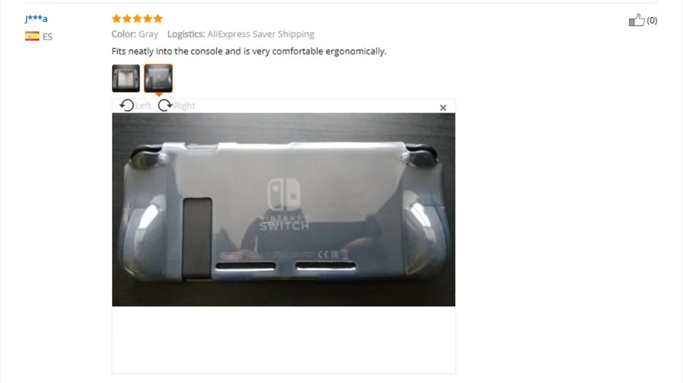683x383 pixels.
Task: Click the middle third rating star
Action: point(137,18)
